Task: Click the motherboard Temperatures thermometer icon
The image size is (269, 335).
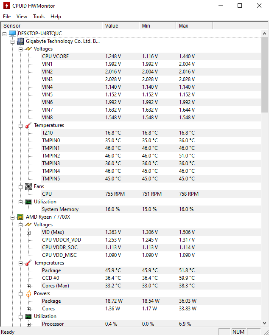Action: [28, 125]
